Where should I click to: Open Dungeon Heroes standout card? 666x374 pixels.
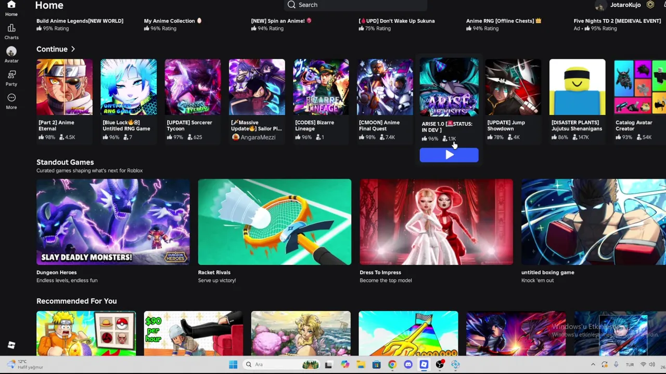113,222
